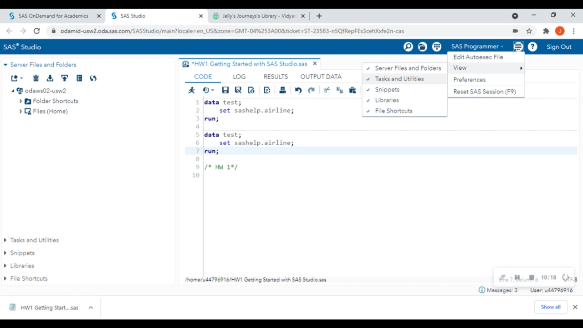This screenshot has height=328, width=583.
Task: Open Preferences from the options menu
Action: coord(486,80)
